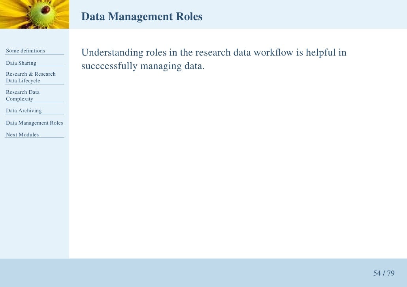Click the word Lifecycle in the sidebar
The width and height of the screenshot is (407, 287).
pyautogui.click(x=29, y=81)
